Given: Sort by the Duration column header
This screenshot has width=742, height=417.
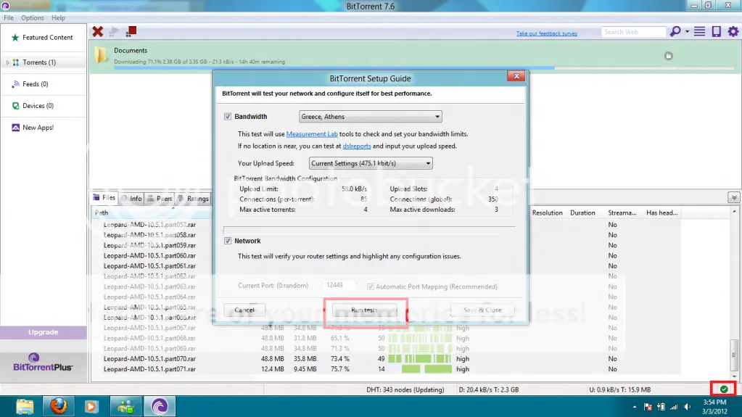Looking at the screenshot, I should pyautogui.click(x=582, y=213).
